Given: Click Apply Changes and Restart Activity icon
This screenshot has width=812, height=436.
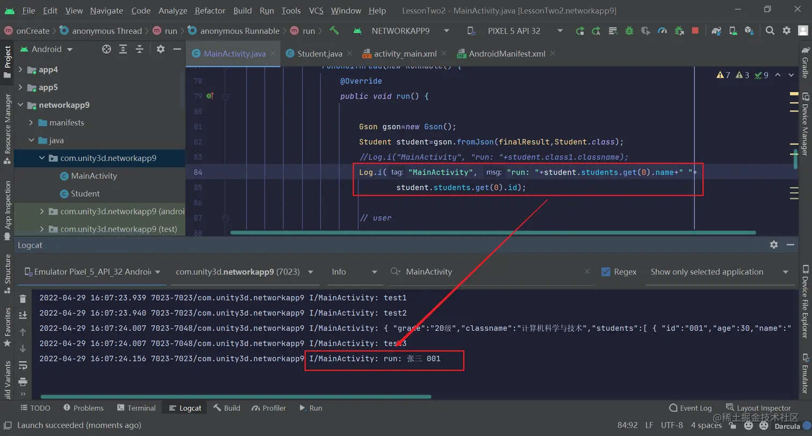Looking at the screenshot, I should click(x=579, y=31).
